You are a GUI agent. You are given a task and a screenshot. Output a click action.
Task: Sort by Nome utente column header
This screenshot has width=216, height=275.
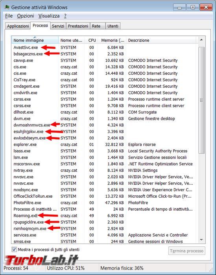(x=72, y=40)
